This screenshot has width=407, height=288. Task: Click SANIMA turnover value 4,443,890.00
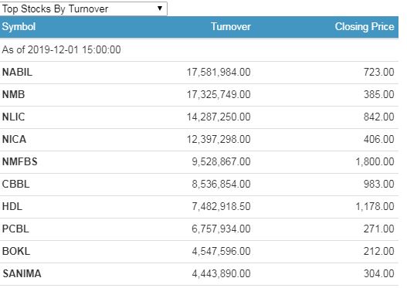pyautogui.click(x=221, y=274)
